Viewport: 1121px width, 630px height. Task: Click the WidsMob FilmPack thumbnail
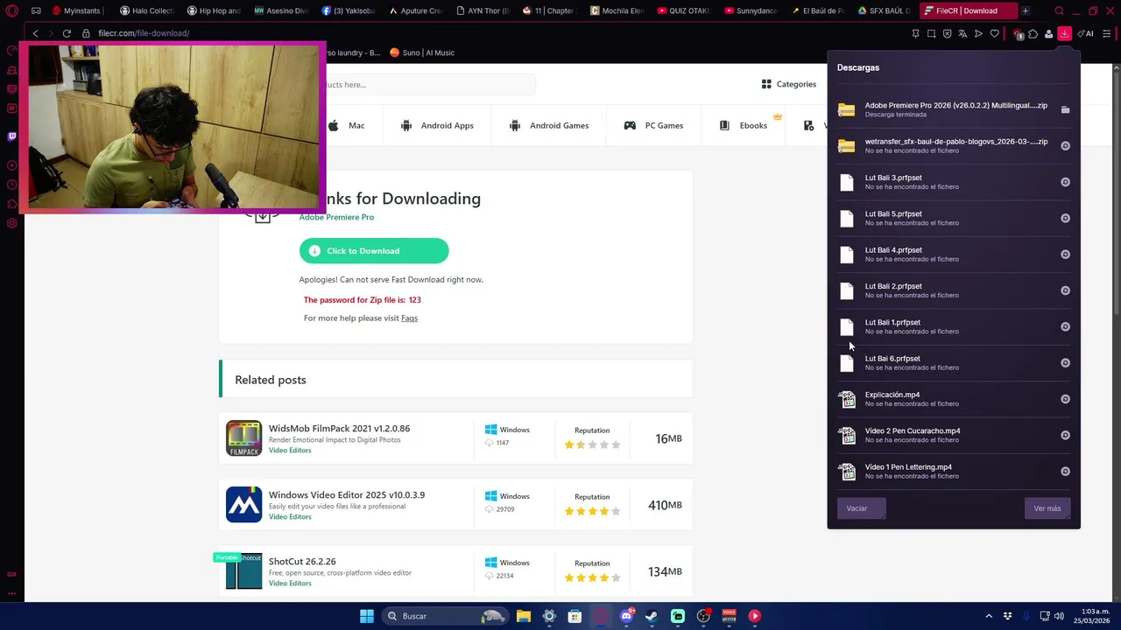tap(243, 438)
